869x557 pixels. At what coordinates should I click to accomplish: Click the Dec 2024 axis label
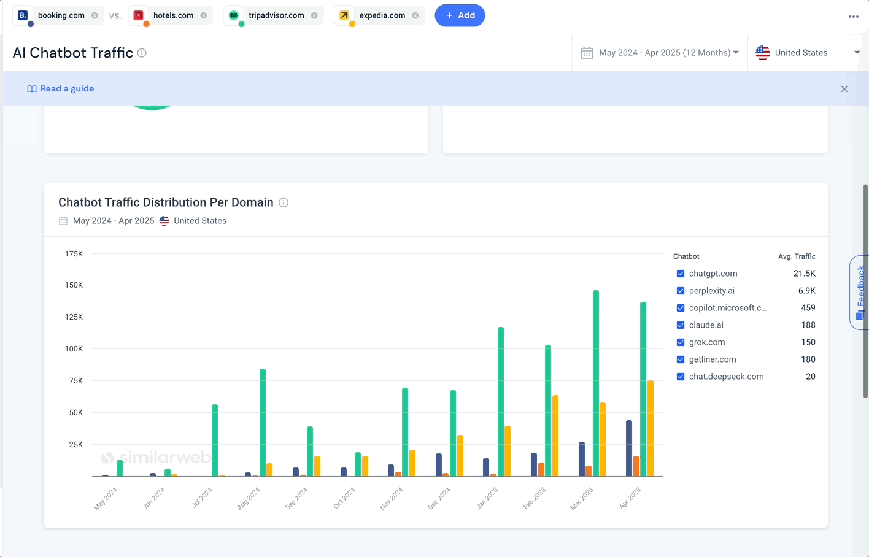[439, 498]
